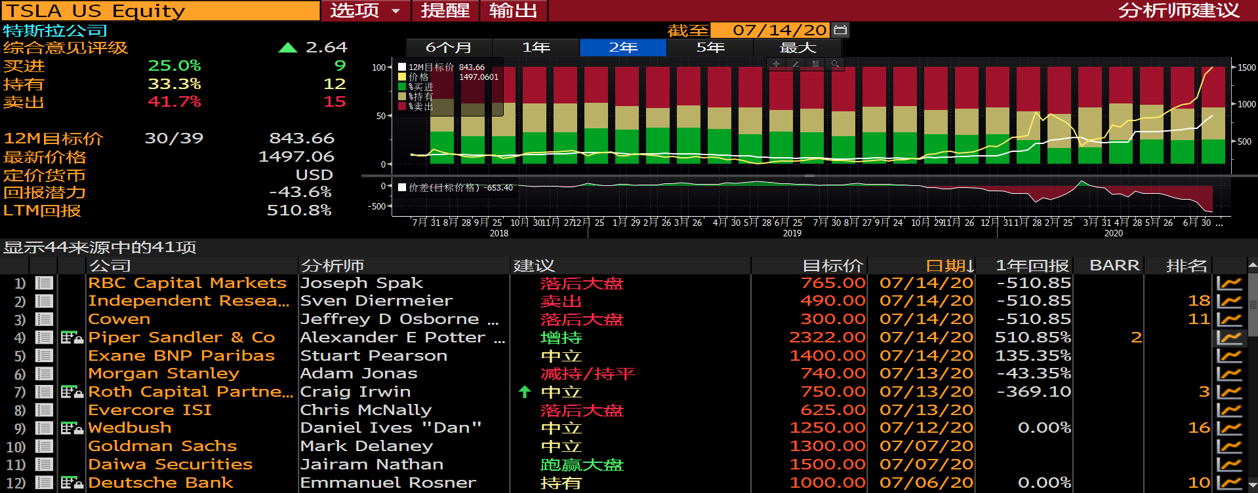Open the chart icon for Deutsche Bank row
This screenshot has width=1258, height=493.
1230,483
